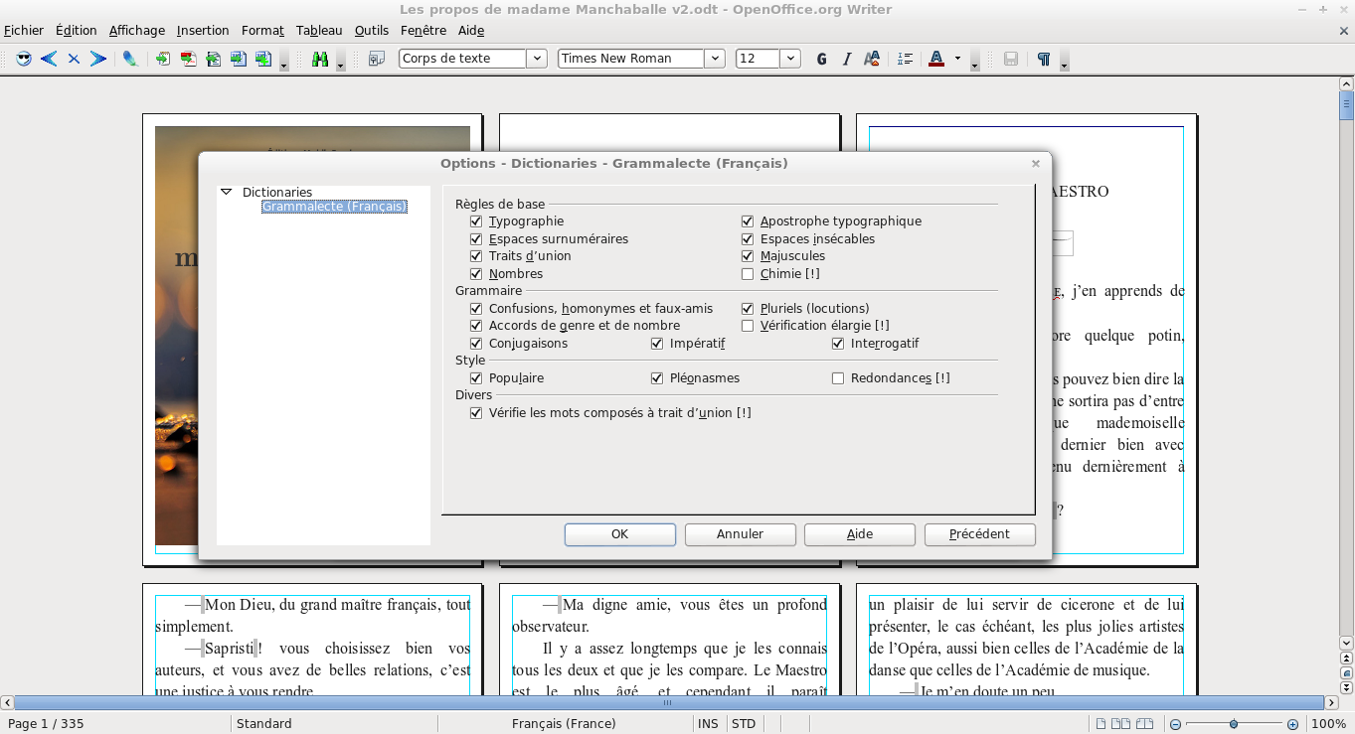1355x734 pixels.
Task: Toggle bold formatting with the G icon
Action: (x=821, y=59)
